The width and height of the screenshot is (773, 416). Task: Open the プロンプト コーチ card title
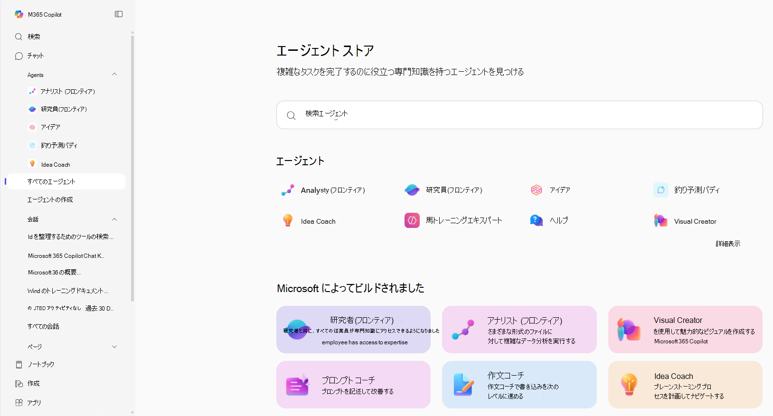tap(349, 380)
